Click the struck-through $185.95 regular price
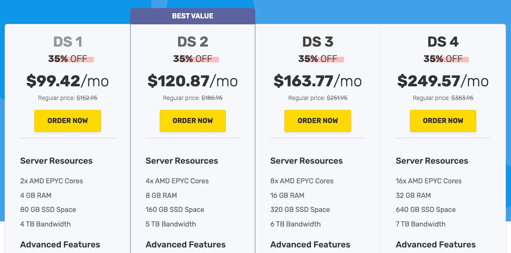Screen dimensions: 511x253 tap(212, 98)
